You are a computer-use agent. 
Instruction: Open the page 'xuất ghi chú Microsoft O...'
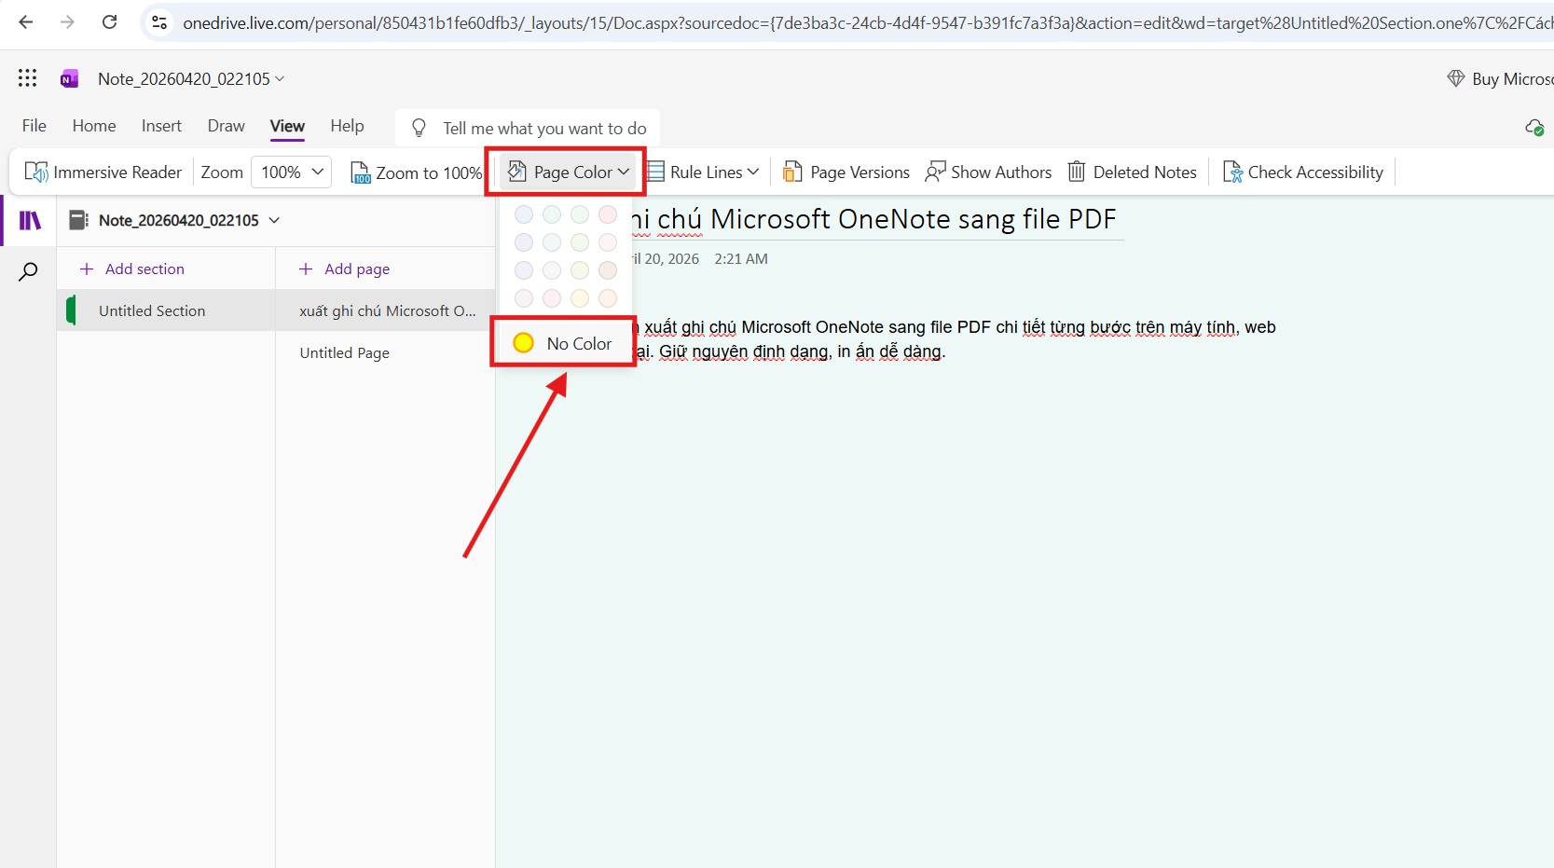(x=386, y=310)
